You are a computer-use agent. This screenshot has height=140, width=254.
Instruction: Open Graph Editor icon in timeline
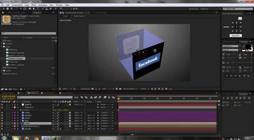point(113,97)
